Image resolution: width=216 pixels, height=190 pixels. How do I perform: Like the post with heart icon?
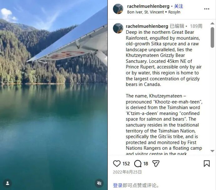(117, 163)
